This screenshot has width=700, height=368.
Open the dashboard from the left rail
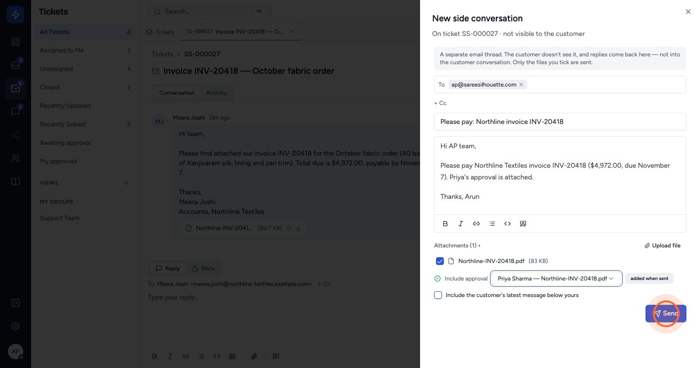click(x=16, y=42)
